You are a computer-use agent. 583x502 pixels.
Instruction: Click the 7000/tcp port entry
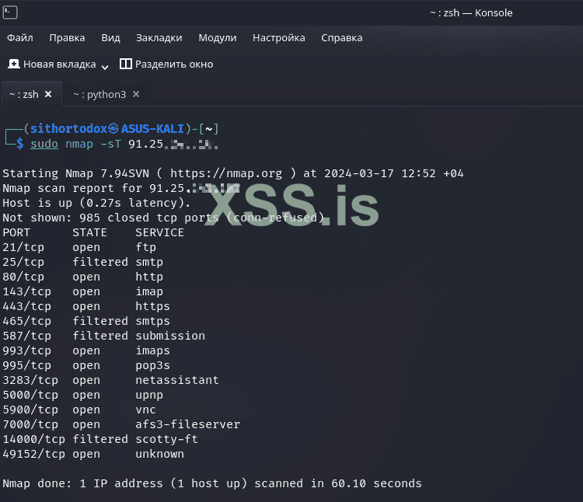click(30, 424)
